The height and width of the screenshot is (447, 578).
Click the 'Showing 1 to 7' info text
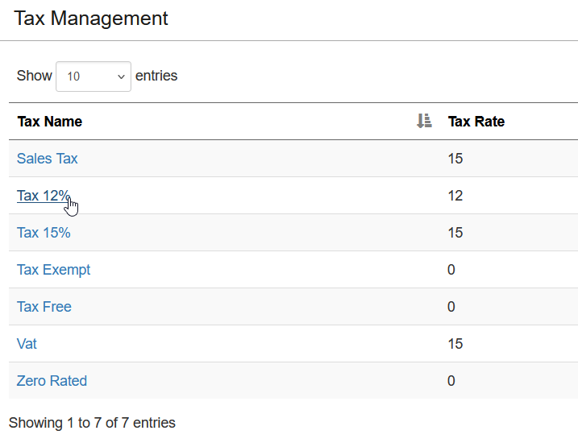click(92, 423)
